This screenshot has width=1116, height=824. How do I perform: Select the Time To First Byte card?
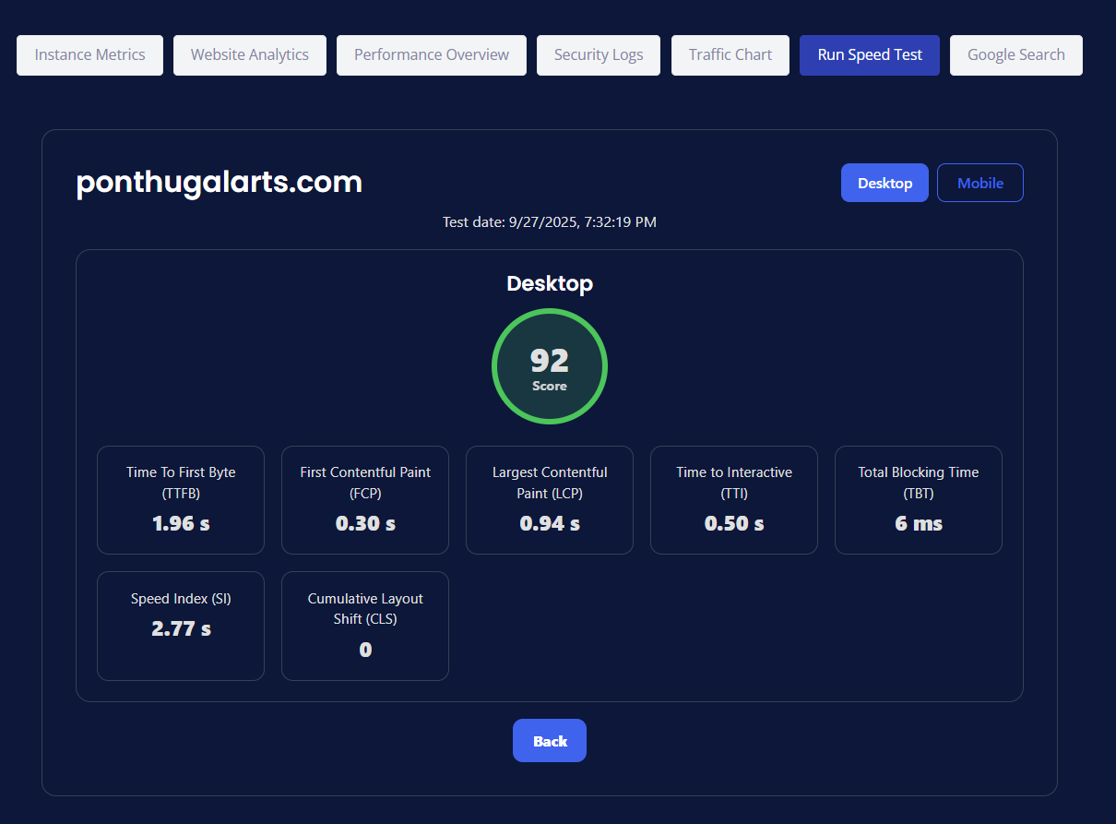(180, 500)
